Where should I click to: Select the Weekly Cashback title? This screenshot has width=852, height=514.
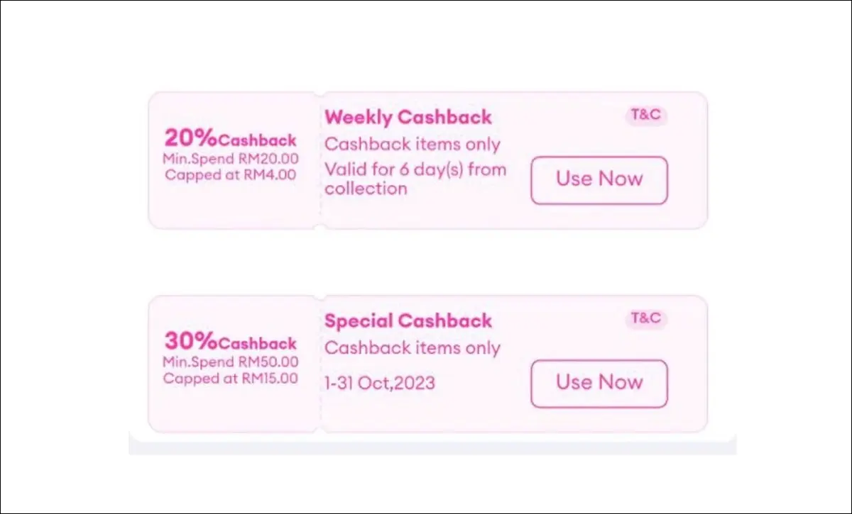pyautogui.click(x=408, y=118)
